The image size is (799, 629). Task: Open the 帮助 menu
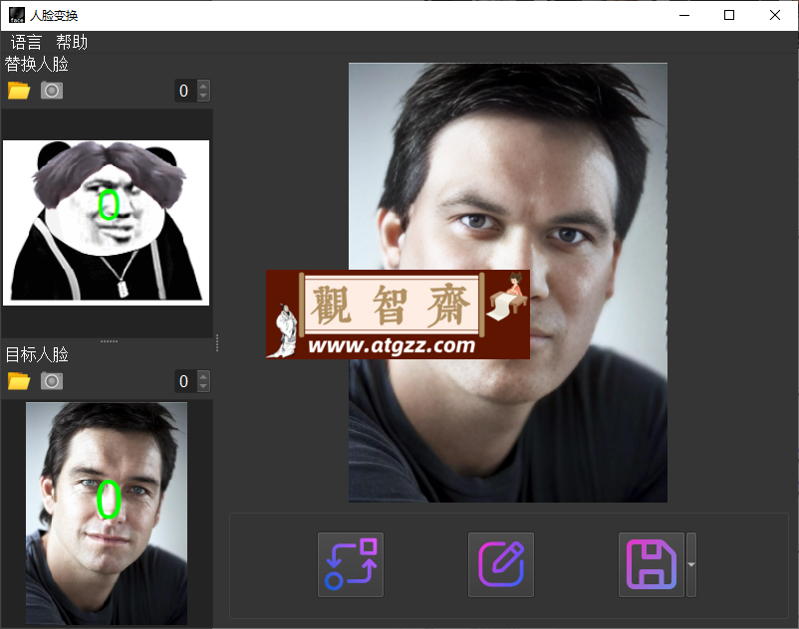(x=72, y=42)
